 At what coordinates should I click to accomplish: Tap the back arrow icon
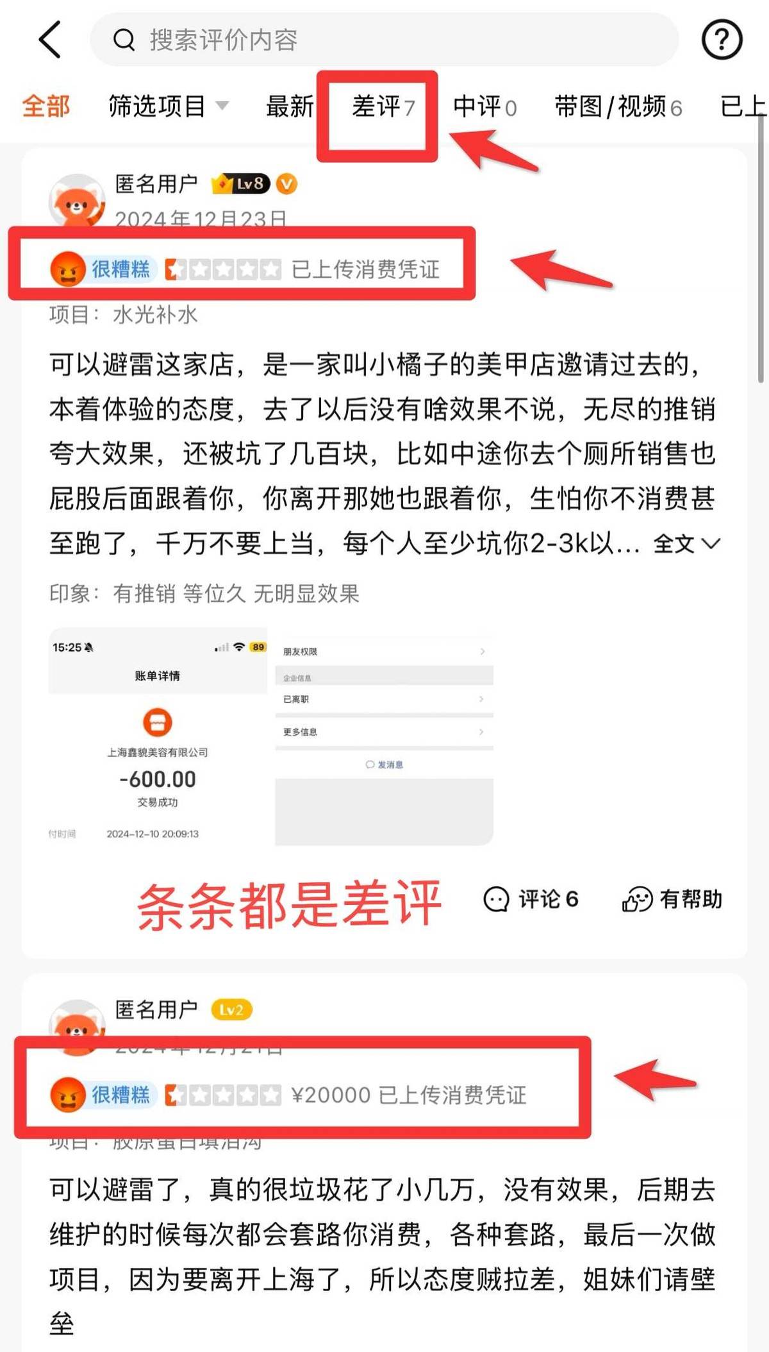[x=51, y=40]
